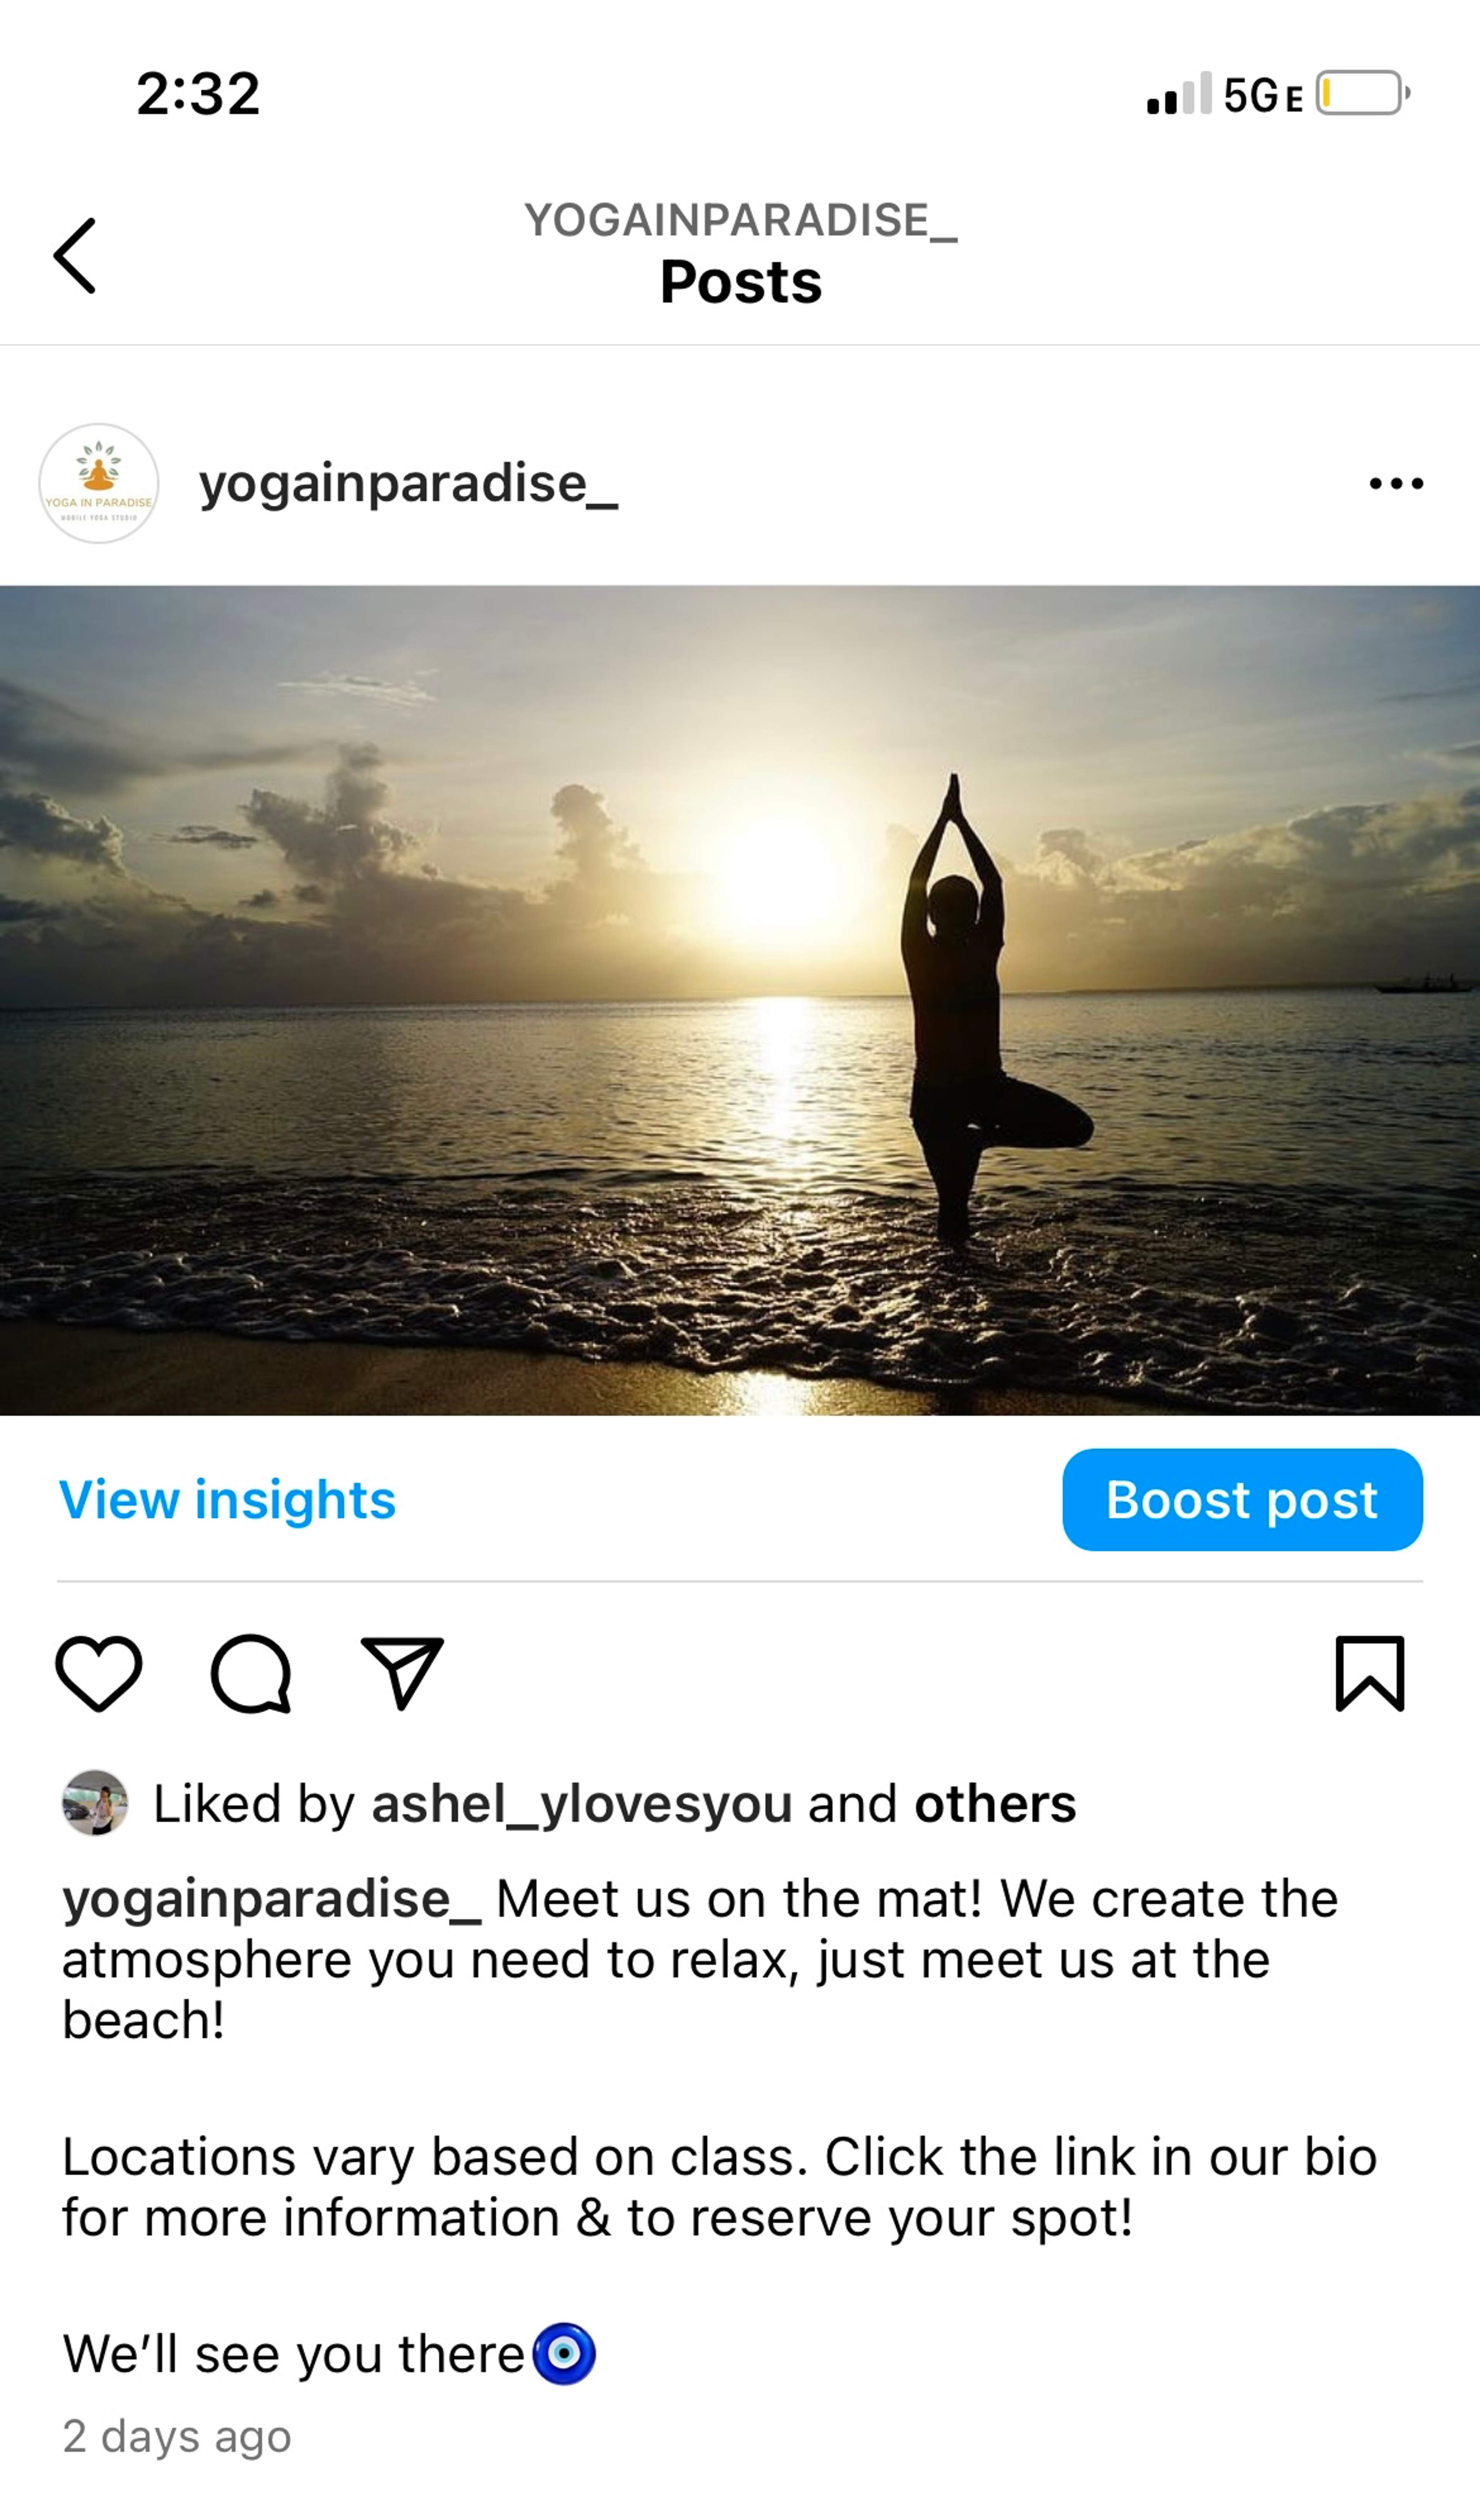Image resolution: width=1480 pixels, height=2520 pixels.
Task: Click the View insights link
Action: [x=228, y=1500]
